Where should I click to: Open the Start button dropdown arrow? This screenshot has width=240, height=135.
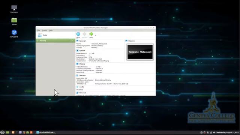96,35
